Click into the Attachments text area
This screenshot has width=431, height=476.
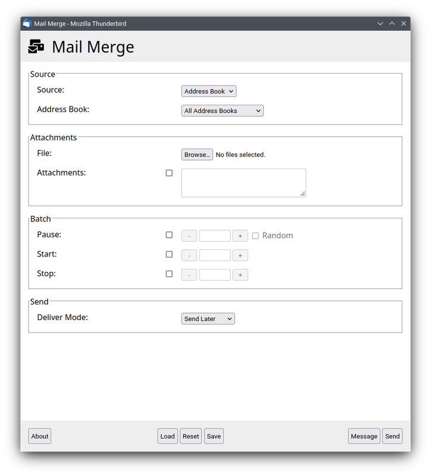pyautogui.click(x=243, y=183)
